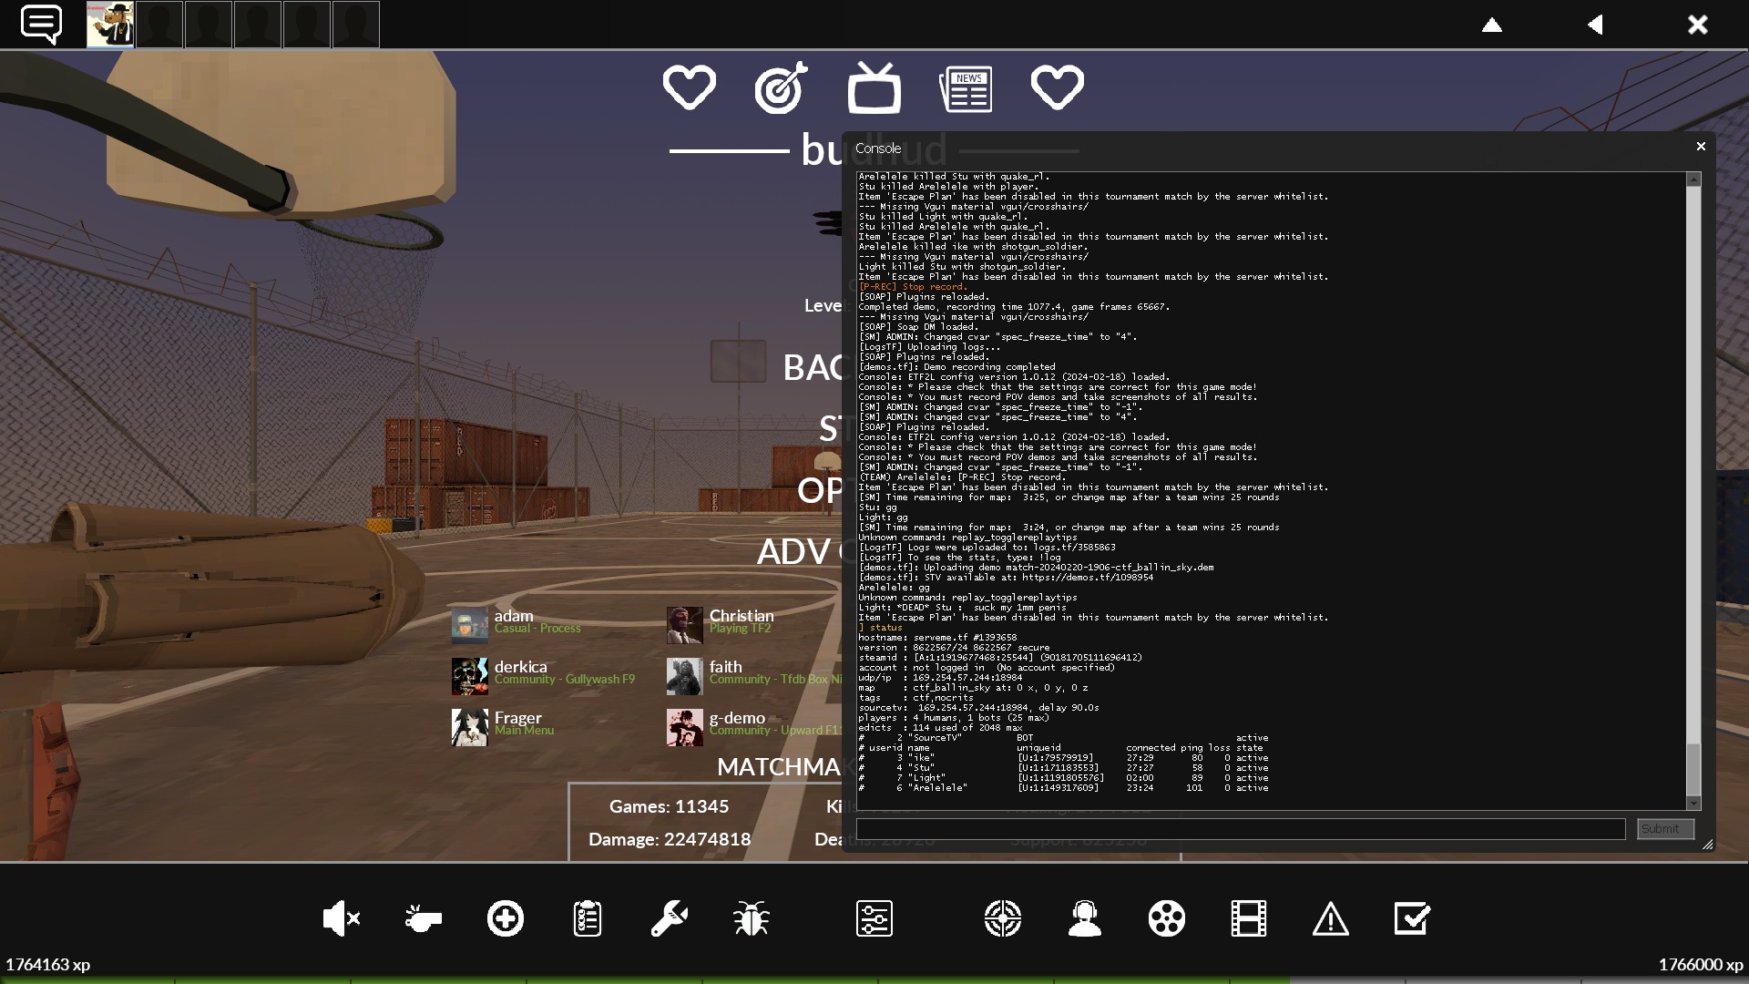Click the console line '] status'
The image size is (1749, 984).
click(x=881, y=628)
